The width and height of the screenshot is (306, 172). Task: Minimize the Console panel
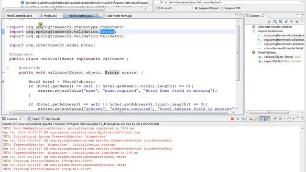[297, 118]
